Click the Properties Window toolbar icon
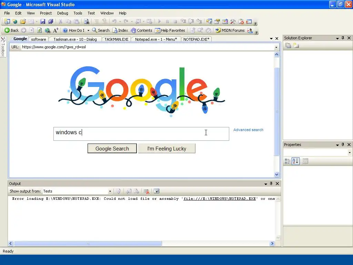This screenshot has height=265, width=353. point(217,21)
